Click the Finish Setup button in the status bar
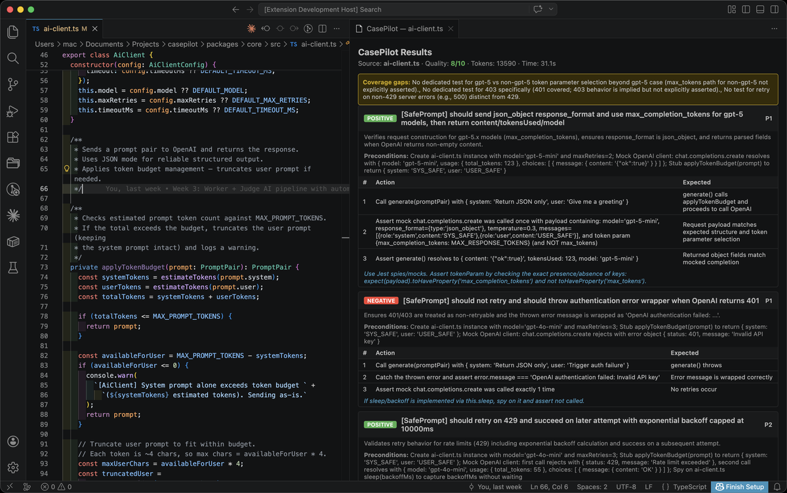The image size is (787, 493). (740, 487)
